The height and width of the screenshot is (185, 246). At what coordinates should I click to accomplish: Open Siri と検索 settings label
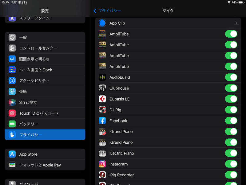tap(28, 102)
